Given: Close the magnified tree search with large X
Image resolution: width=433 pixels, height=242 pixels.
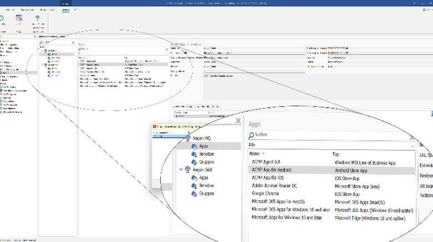Looking at the screenshot, I should pos(238,120).
